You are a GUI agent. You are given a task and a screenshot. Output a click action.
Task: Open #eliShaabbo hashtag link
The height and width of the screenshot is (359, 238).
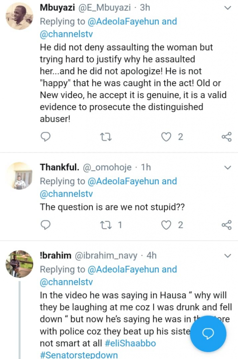(132, 343)
